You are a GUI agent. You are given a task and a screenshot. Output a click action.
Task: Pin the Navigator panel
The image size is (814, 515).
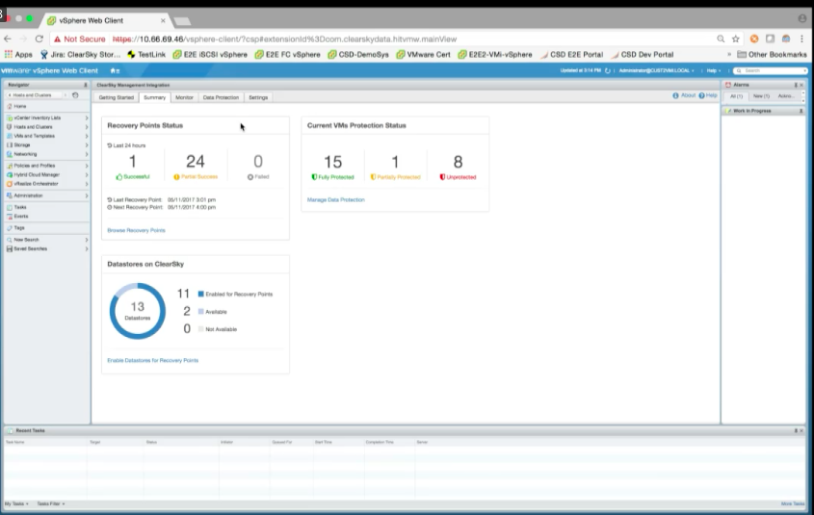86,85
